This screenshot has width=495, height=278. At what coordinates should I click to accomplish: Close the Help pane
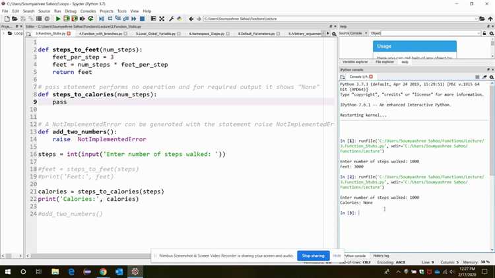[492, 26]
